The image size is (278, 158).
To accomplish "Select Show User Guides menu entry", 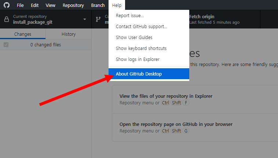I will [149, 37].
